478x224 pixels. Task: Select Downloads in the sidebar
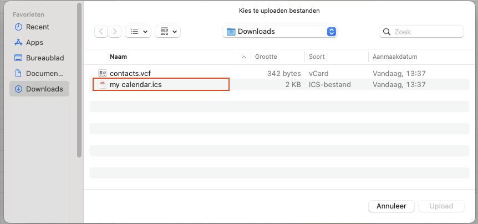click(39, 89)
